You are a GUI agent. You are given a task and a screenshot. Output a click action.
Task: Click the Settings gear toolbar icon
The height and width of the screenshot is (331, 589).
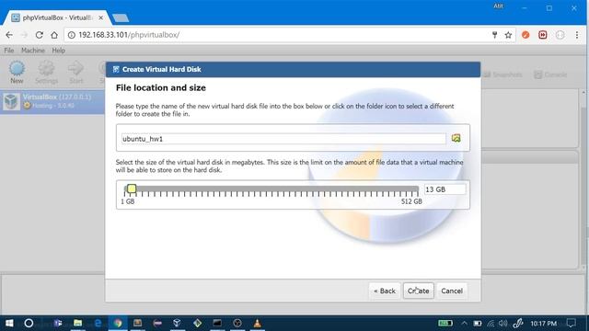coord(46,72)
